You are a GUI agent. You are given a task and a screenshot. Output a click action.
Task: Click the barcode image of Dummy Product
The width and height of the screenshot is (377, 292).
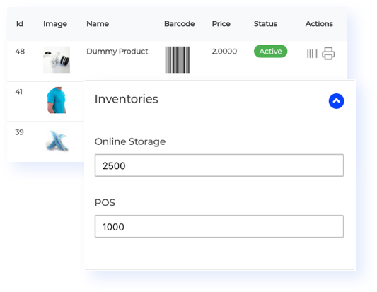(178, 59)
